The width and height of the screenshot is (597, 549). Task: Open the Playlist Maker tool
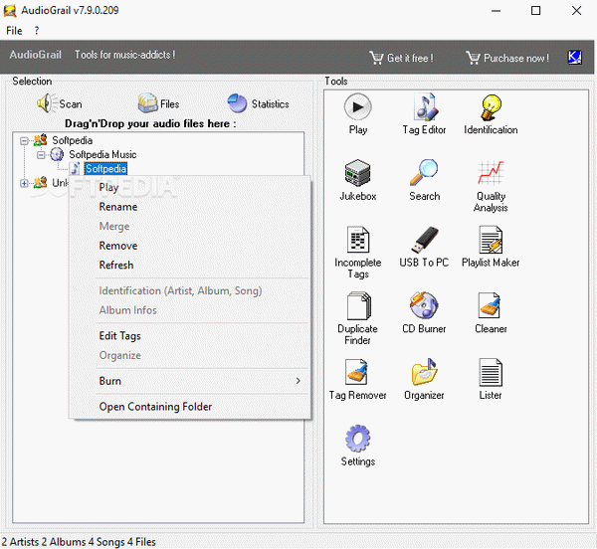(x=491, y=240)
